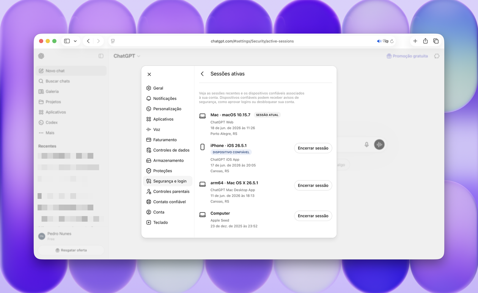Open the Safari reader page menu icon
This screenshot has width=478, height=293.
coord(113,41)
